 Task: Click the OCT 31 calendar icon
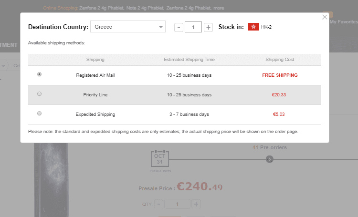(x=160, y=158)
